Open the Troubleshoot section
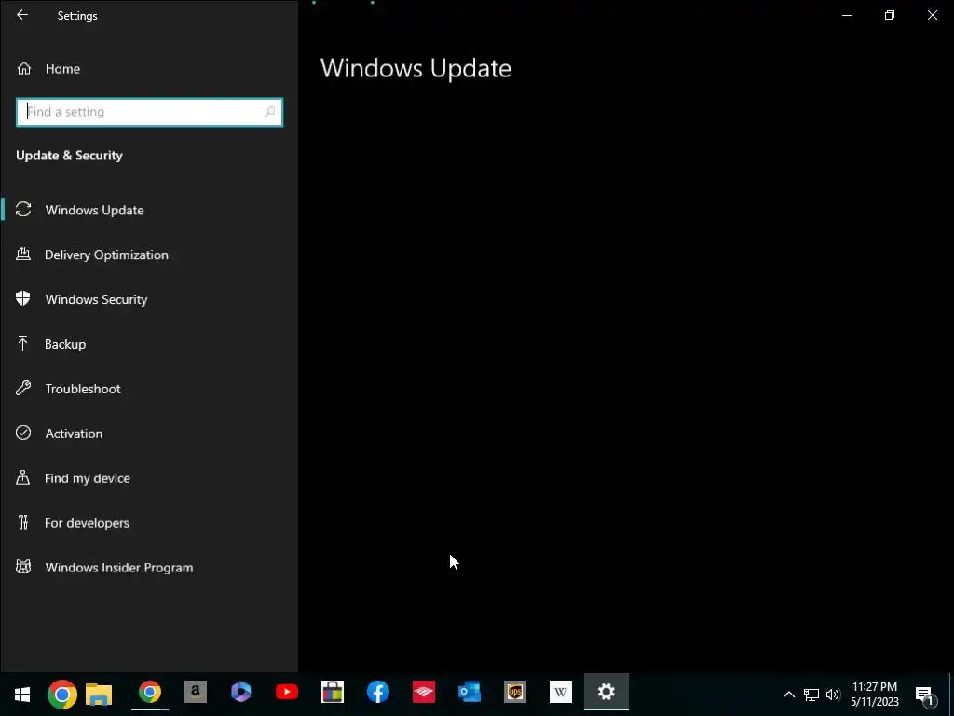Screen dimensions: 954x716 (x=69, y=389)
